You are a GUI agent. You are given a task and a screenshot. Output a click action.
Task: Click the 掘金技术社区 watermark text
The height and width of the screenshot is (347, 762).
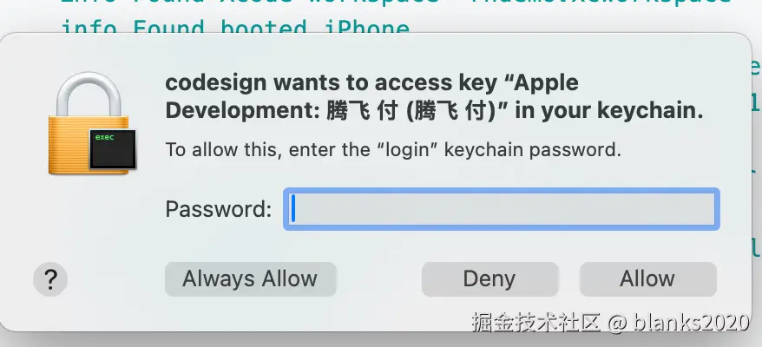pos(535,323)
